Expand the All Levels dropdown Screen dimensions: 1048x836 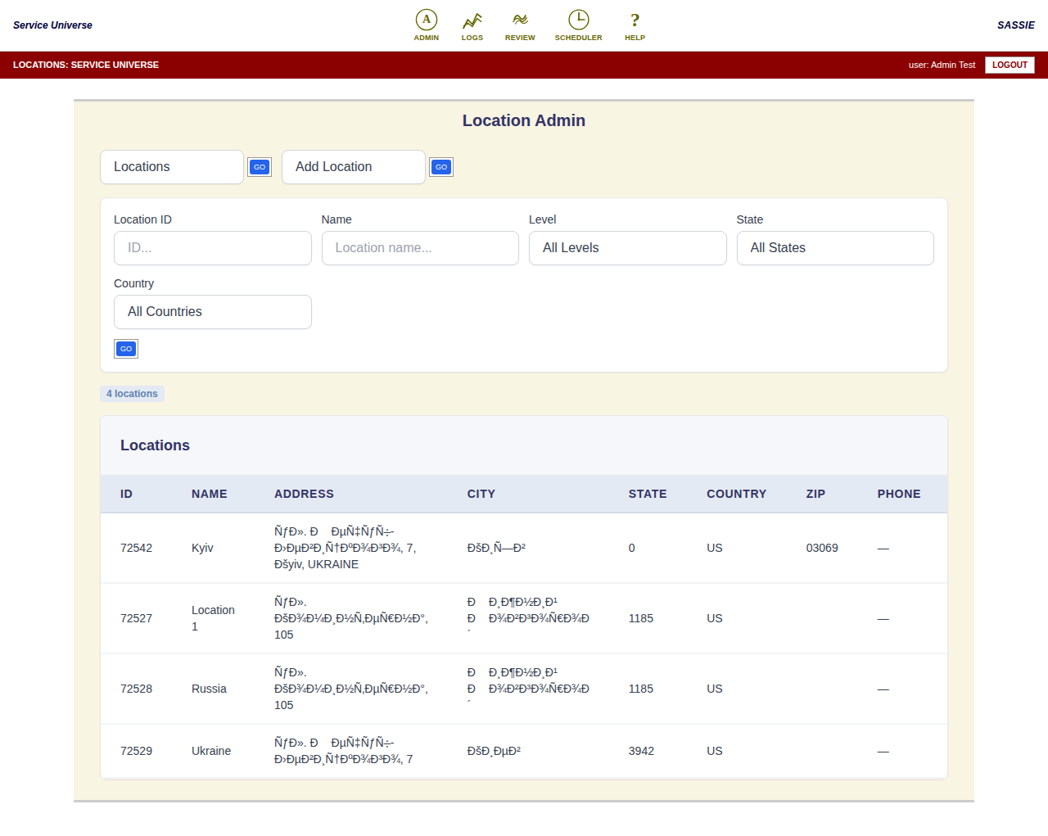coord(627,248)
